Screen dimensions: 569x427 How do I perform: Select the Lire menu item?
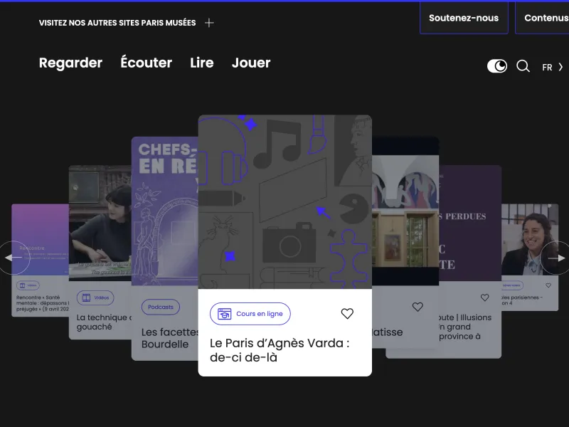[201, 63]
